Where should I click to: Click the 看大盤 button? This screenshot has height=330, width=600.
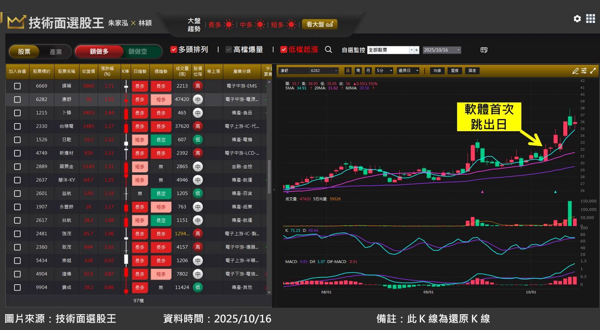(x=319, y=24)
